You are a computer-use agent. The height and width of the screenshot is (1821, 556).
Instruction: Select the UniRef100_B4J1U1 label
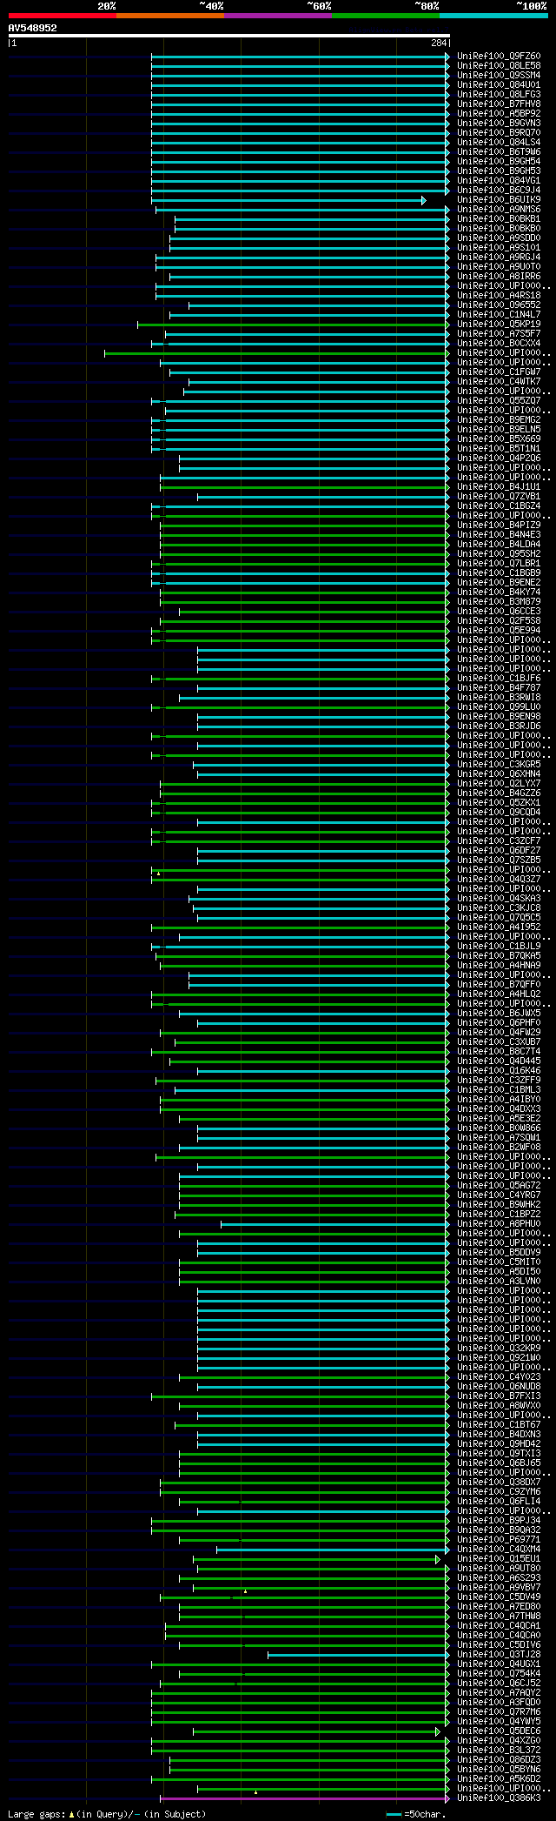[x=499, y=487]
